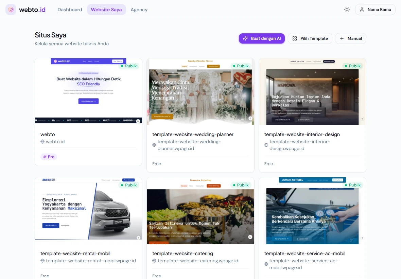
Task: Click the Pro plan badge
Action: tap(49, 157)
